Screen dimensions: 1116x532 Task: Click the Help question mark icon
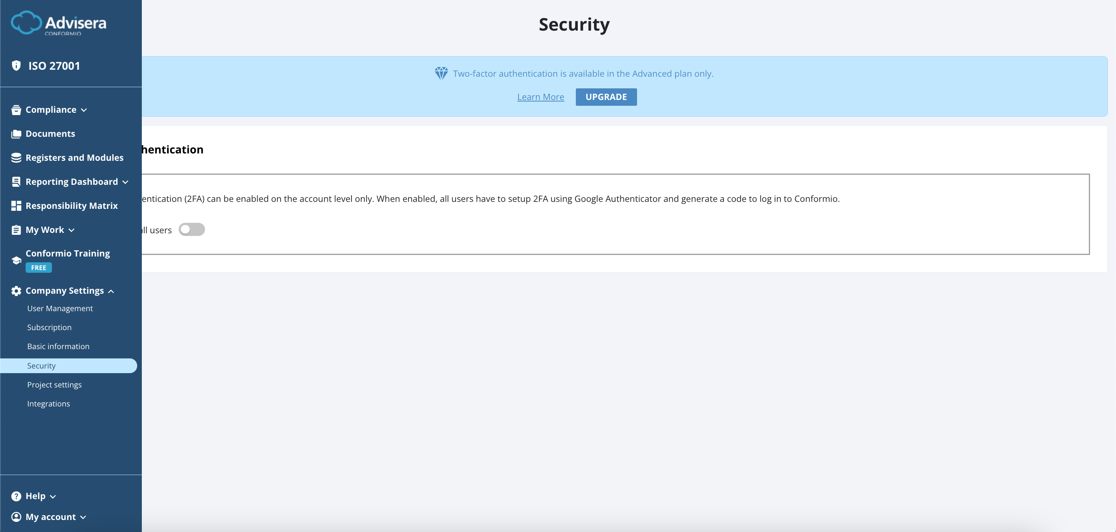click(x=16, y=496)
